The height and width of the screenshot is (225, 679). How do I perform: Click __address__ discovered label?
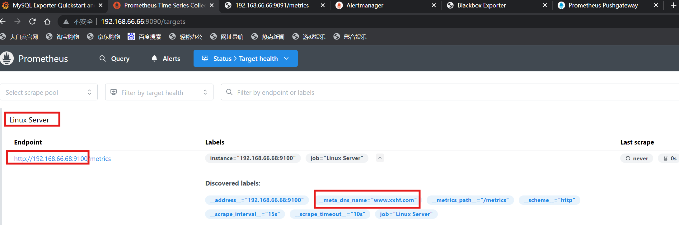pyautogui.click(x=257, y=200)
